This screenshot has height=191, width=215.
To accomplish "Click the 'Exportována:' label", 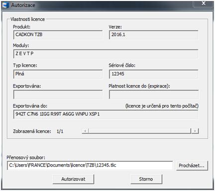I will (x=27, y=86).
